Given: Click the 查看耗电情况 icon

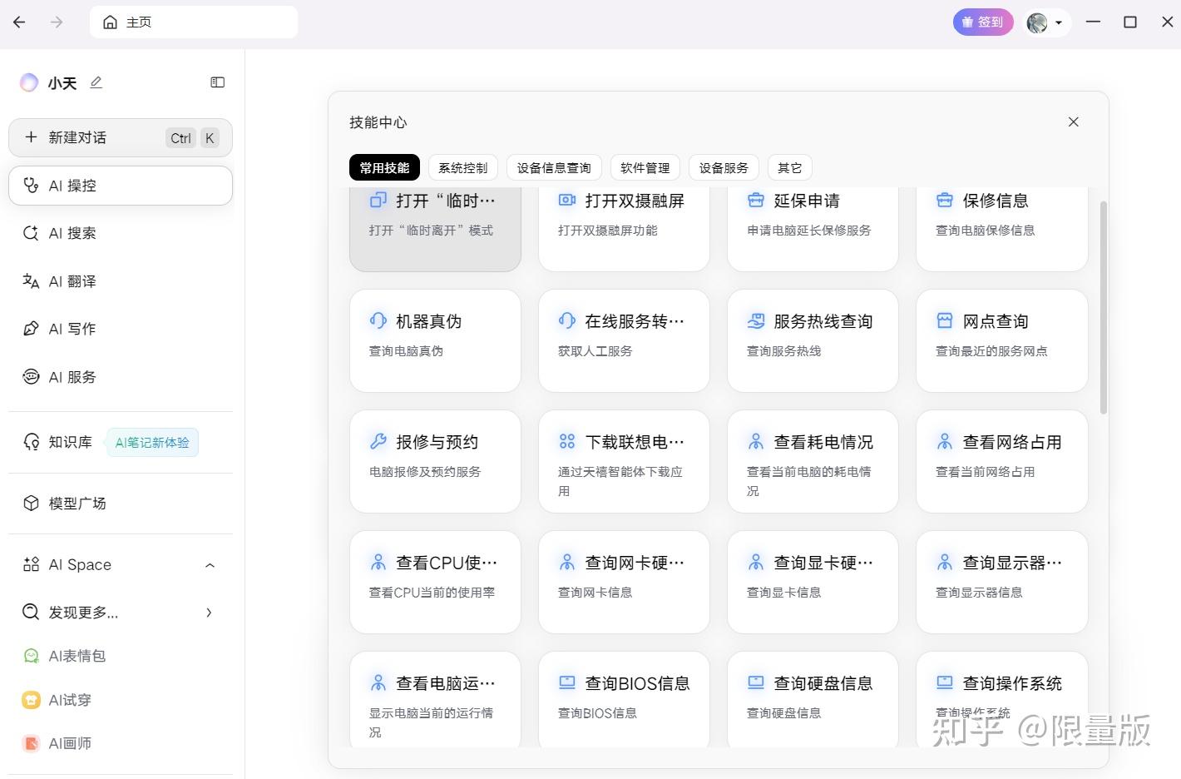Looking at the screenshot, I should (756, 441).
